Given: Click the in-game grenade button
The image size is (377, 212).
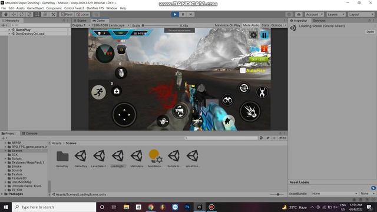Looking at the screenshot, I should [x=121, y=73].
